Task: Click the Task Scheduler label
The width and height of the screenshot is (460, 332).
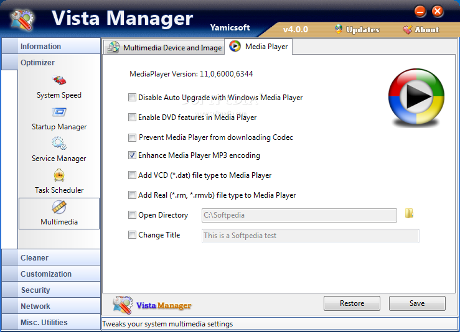Action: tap(59, 190)
